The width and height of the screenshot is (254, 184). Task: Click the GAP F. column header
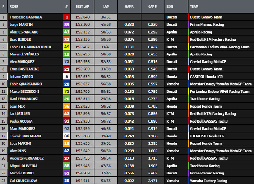(153, 6)
